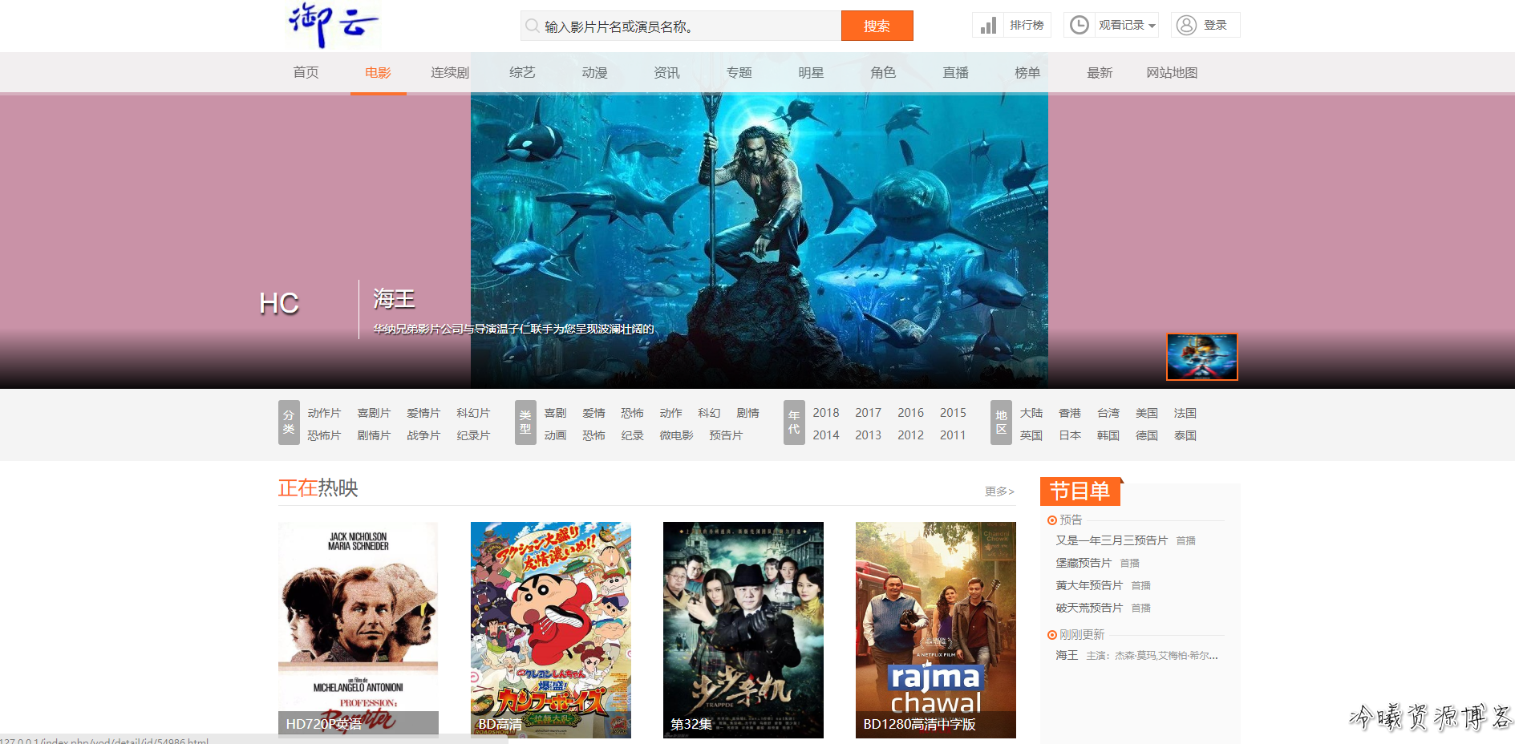Filter by region 大陆
This screenshot has height=744, width=1515.
click(1031, 413)
